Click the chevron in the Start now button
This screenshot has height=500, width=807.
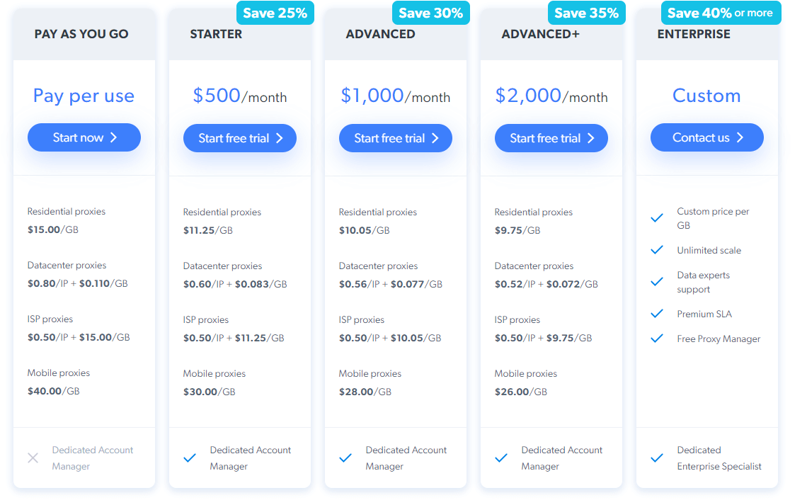coord(113,138)
